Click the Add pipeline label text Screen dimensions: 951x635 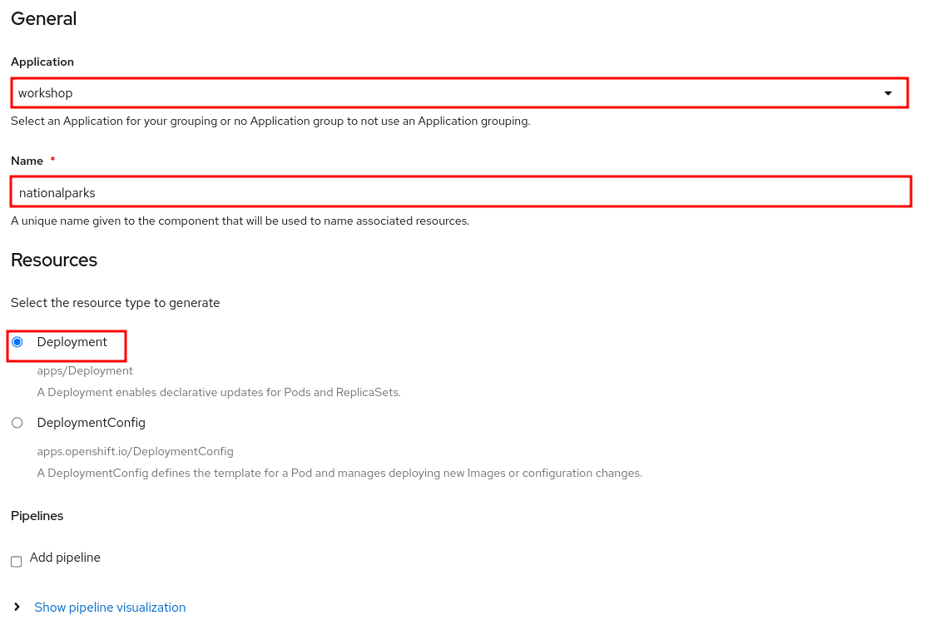[x=65, y=558]
